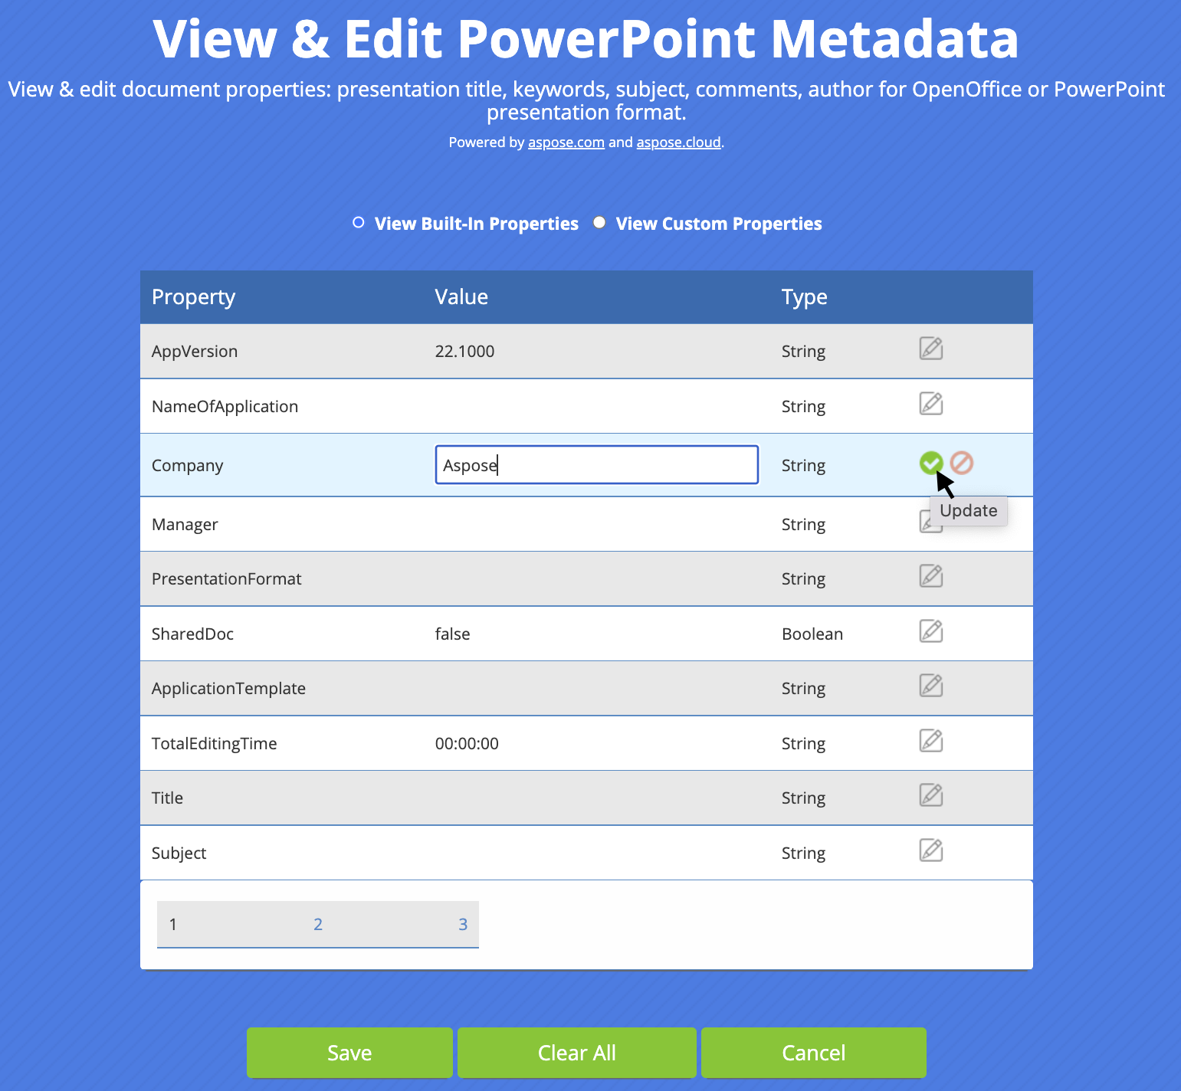Edit the ApplicationTemplate property

tap(930, 686)
